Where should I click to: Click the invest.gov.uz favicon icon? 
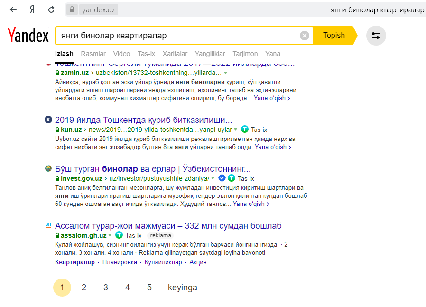(x=48, y=168)
